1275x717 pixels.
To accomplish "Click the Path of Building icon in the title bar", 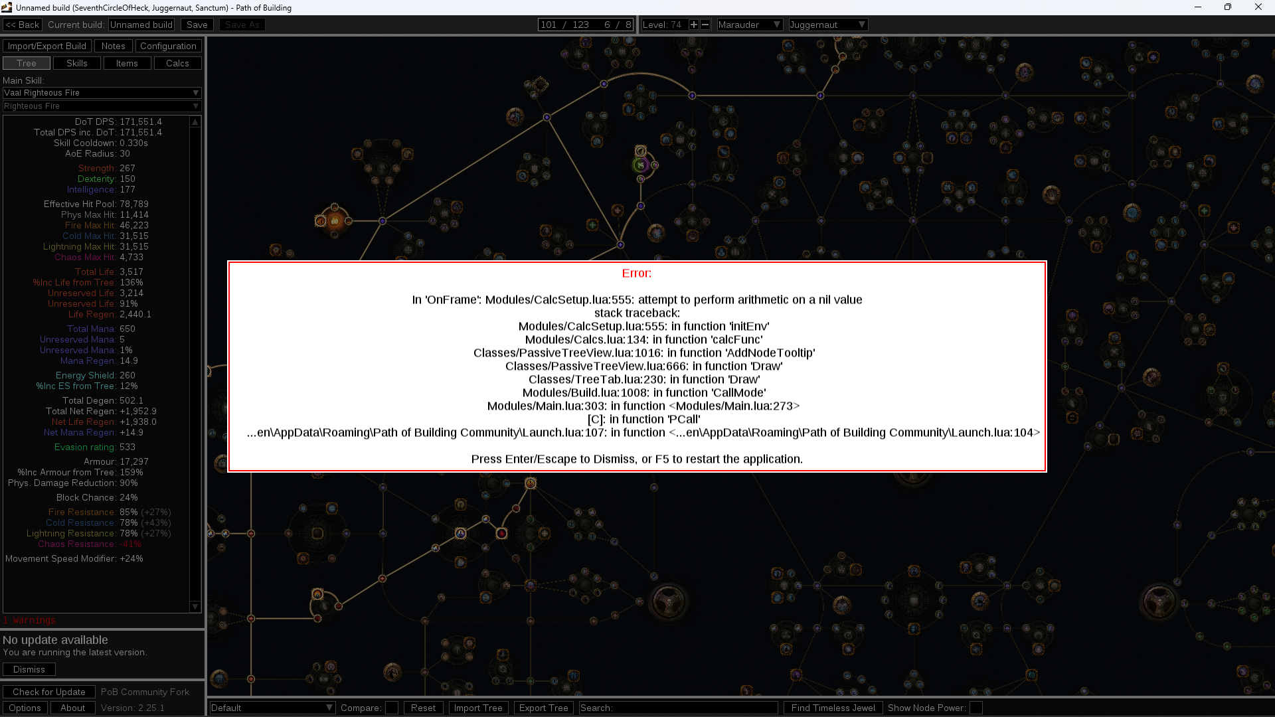I will 7,7.
